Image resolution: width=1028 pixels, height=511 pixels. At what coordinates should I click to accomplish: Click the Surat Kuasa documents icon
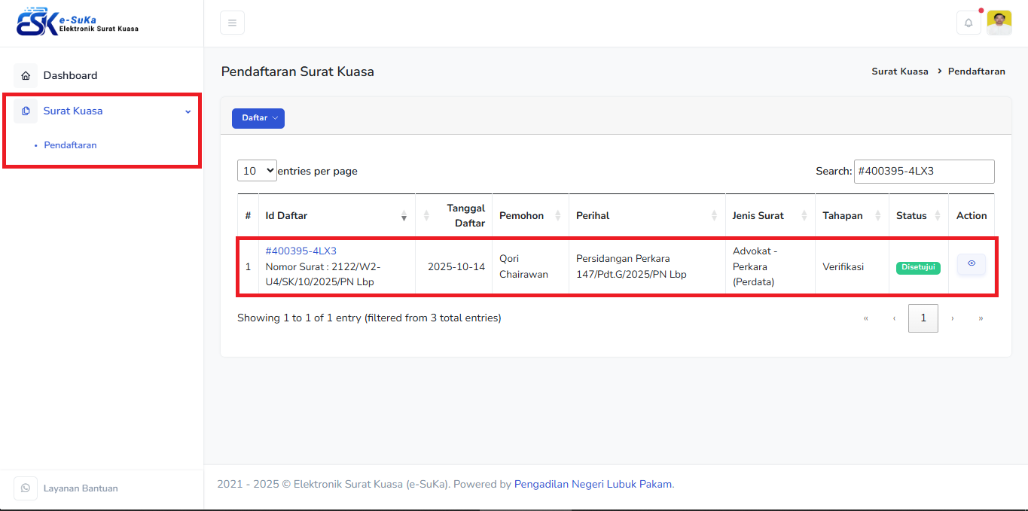click(26, 111)
